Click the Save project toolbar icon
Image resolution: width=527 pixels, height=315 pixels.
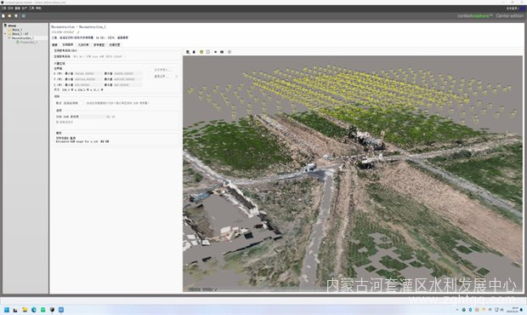click(x=16, y=16)
